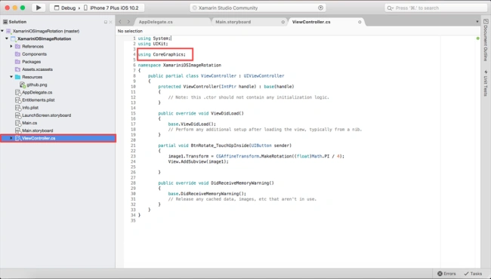
Task: Run the project with the play button
Action: click(x=39, y=8)
